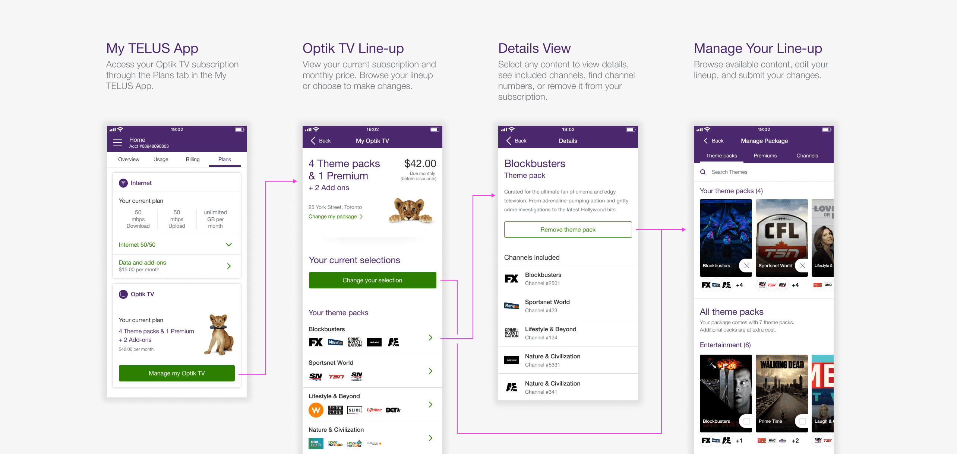Click Remove theme pack button
Screen dimensions: 957x454
pyautogui.click(x=568, y=230)
